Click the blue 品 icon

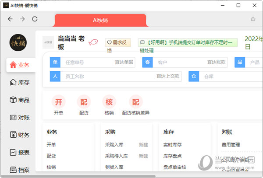click(x=240, y=63)
